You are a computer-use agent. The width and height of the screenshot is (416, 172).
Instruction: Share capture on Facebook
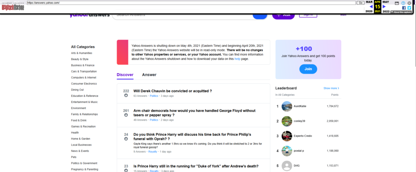[404, 8]
